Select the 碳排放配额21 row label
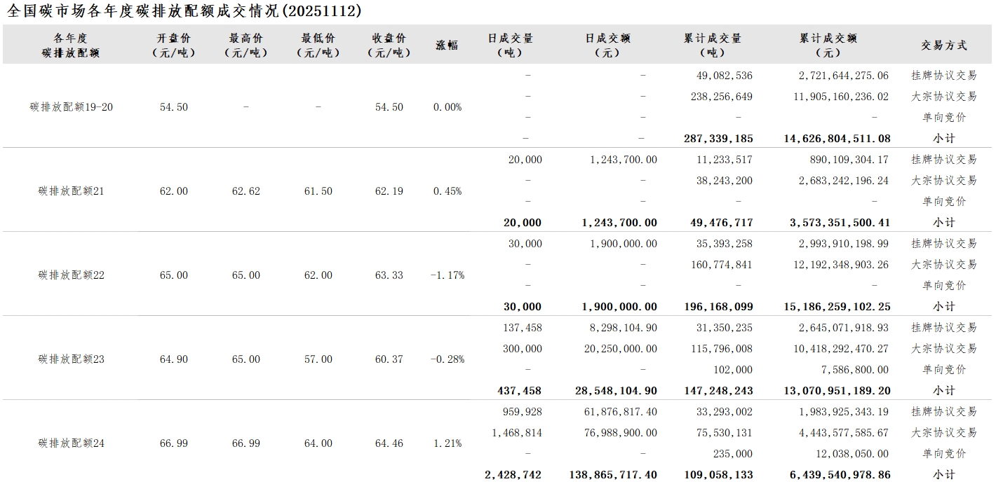 pyautogui.click(x=71, y=191)
